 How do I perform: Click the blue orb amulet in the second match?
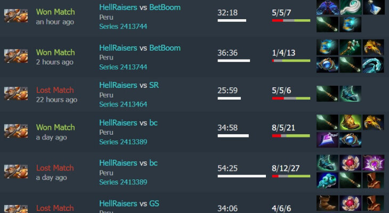[x=327, y=65]
